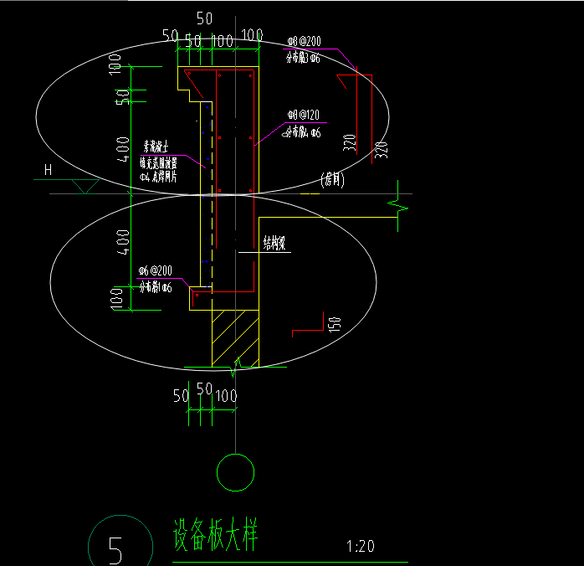Image resolution: width=584 pixels, height=566 pixels.
Task: Select the Φ6@200 annotation at lower left
Action: pos(155,270)
